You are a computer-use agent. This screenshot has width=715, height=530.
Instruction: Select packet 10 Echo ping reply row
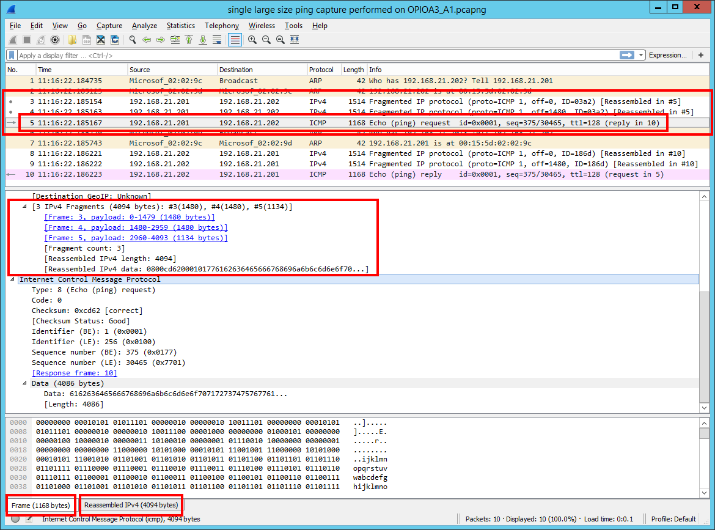tap(358, 174)
